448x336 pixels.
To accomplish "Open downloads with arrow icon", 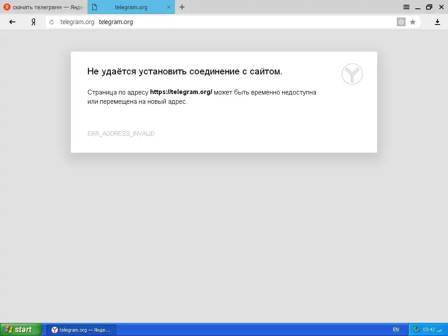I will (437, 22).
